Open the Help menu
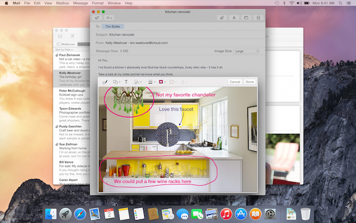The width and height of the screenshot is (356, 223). tap(129, 3)
